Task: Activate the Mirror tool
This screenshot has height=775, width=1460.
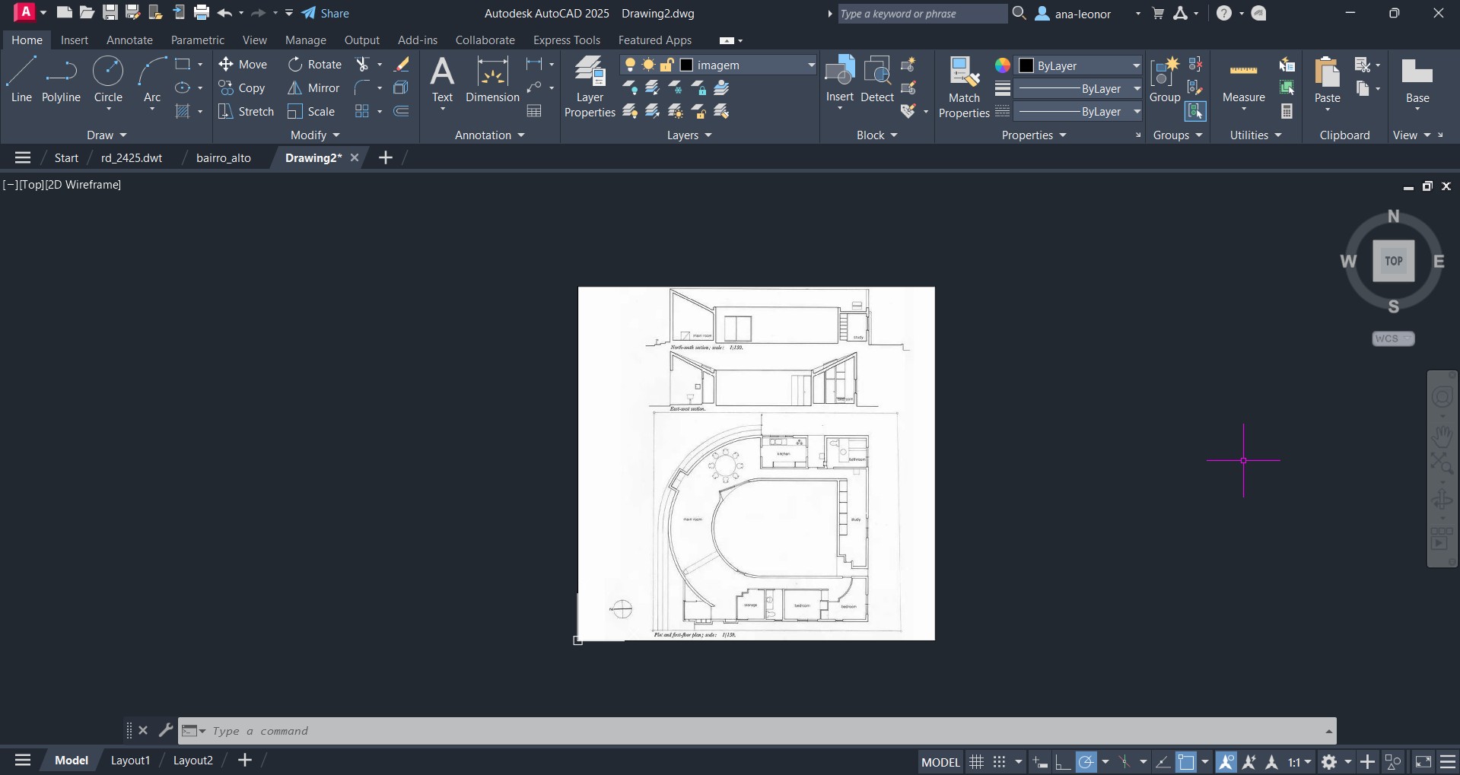Action: [x=313, y=88]
